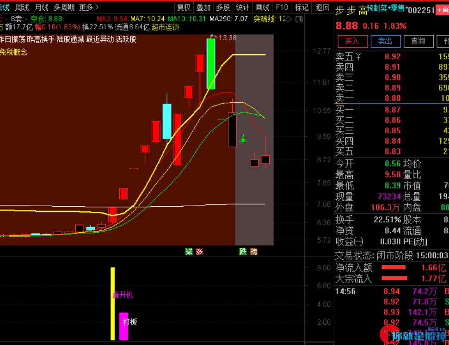Viewport: 449px width, 345px height.
Task: Activate the 画线 drawing tool
Action: (x=262, y=7)
